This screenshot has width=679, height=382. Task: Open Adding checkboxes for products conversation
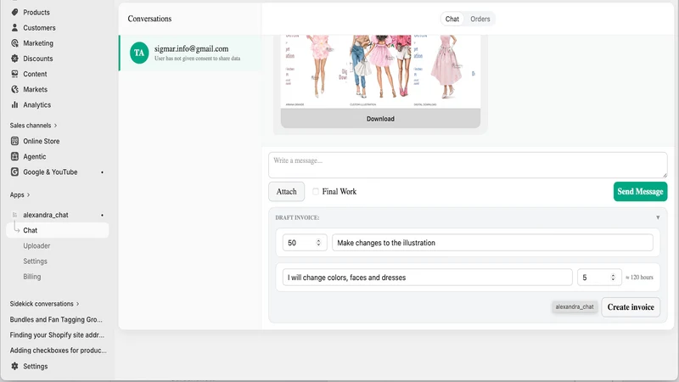click(58, 351)
